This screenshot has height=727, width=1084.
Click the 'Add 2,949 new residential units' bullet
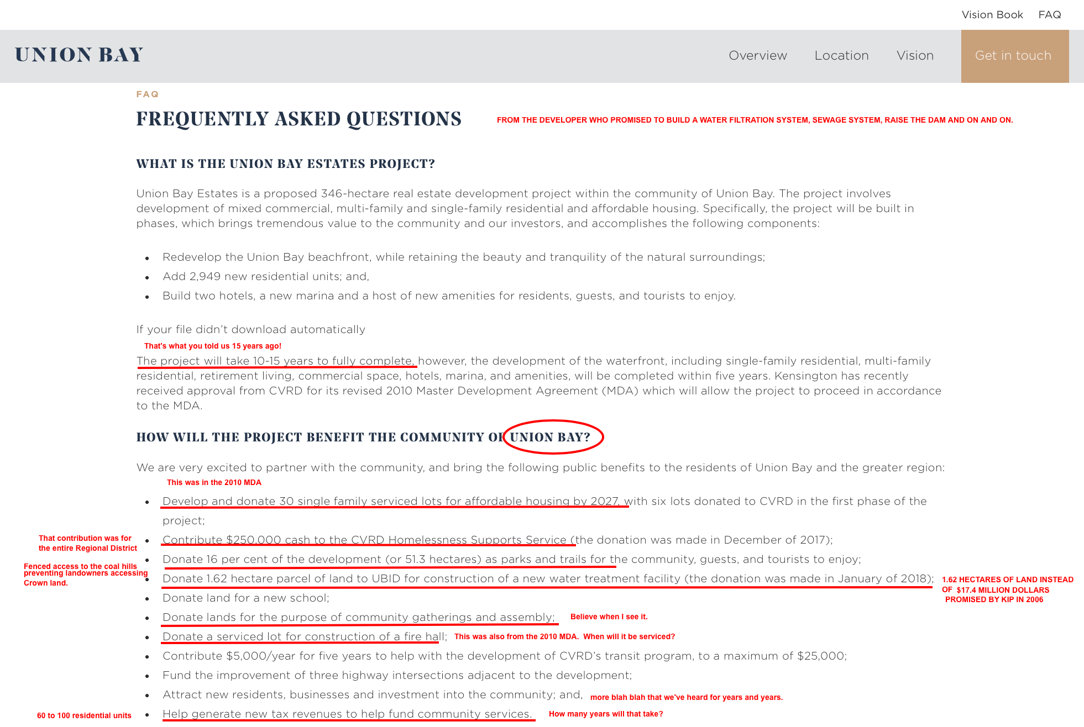tap(265, 277)
